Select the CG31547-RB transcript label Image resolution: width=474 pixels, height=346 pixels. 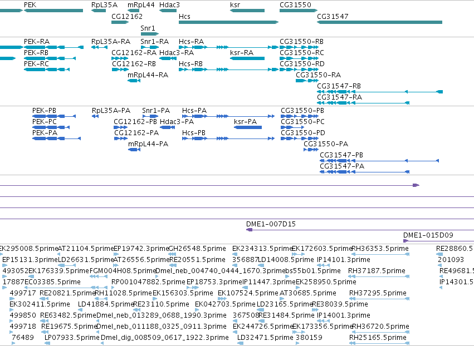[339, 86]
